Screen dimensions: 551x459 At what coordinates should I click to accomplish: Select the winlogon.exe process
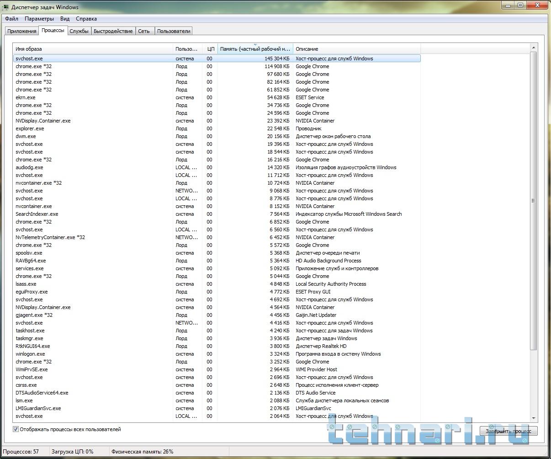[x=217, y=354]
